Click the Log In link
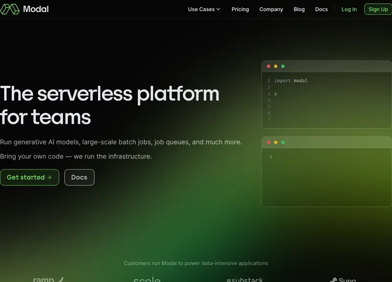 pyautogui.click(x=349, y=9)
